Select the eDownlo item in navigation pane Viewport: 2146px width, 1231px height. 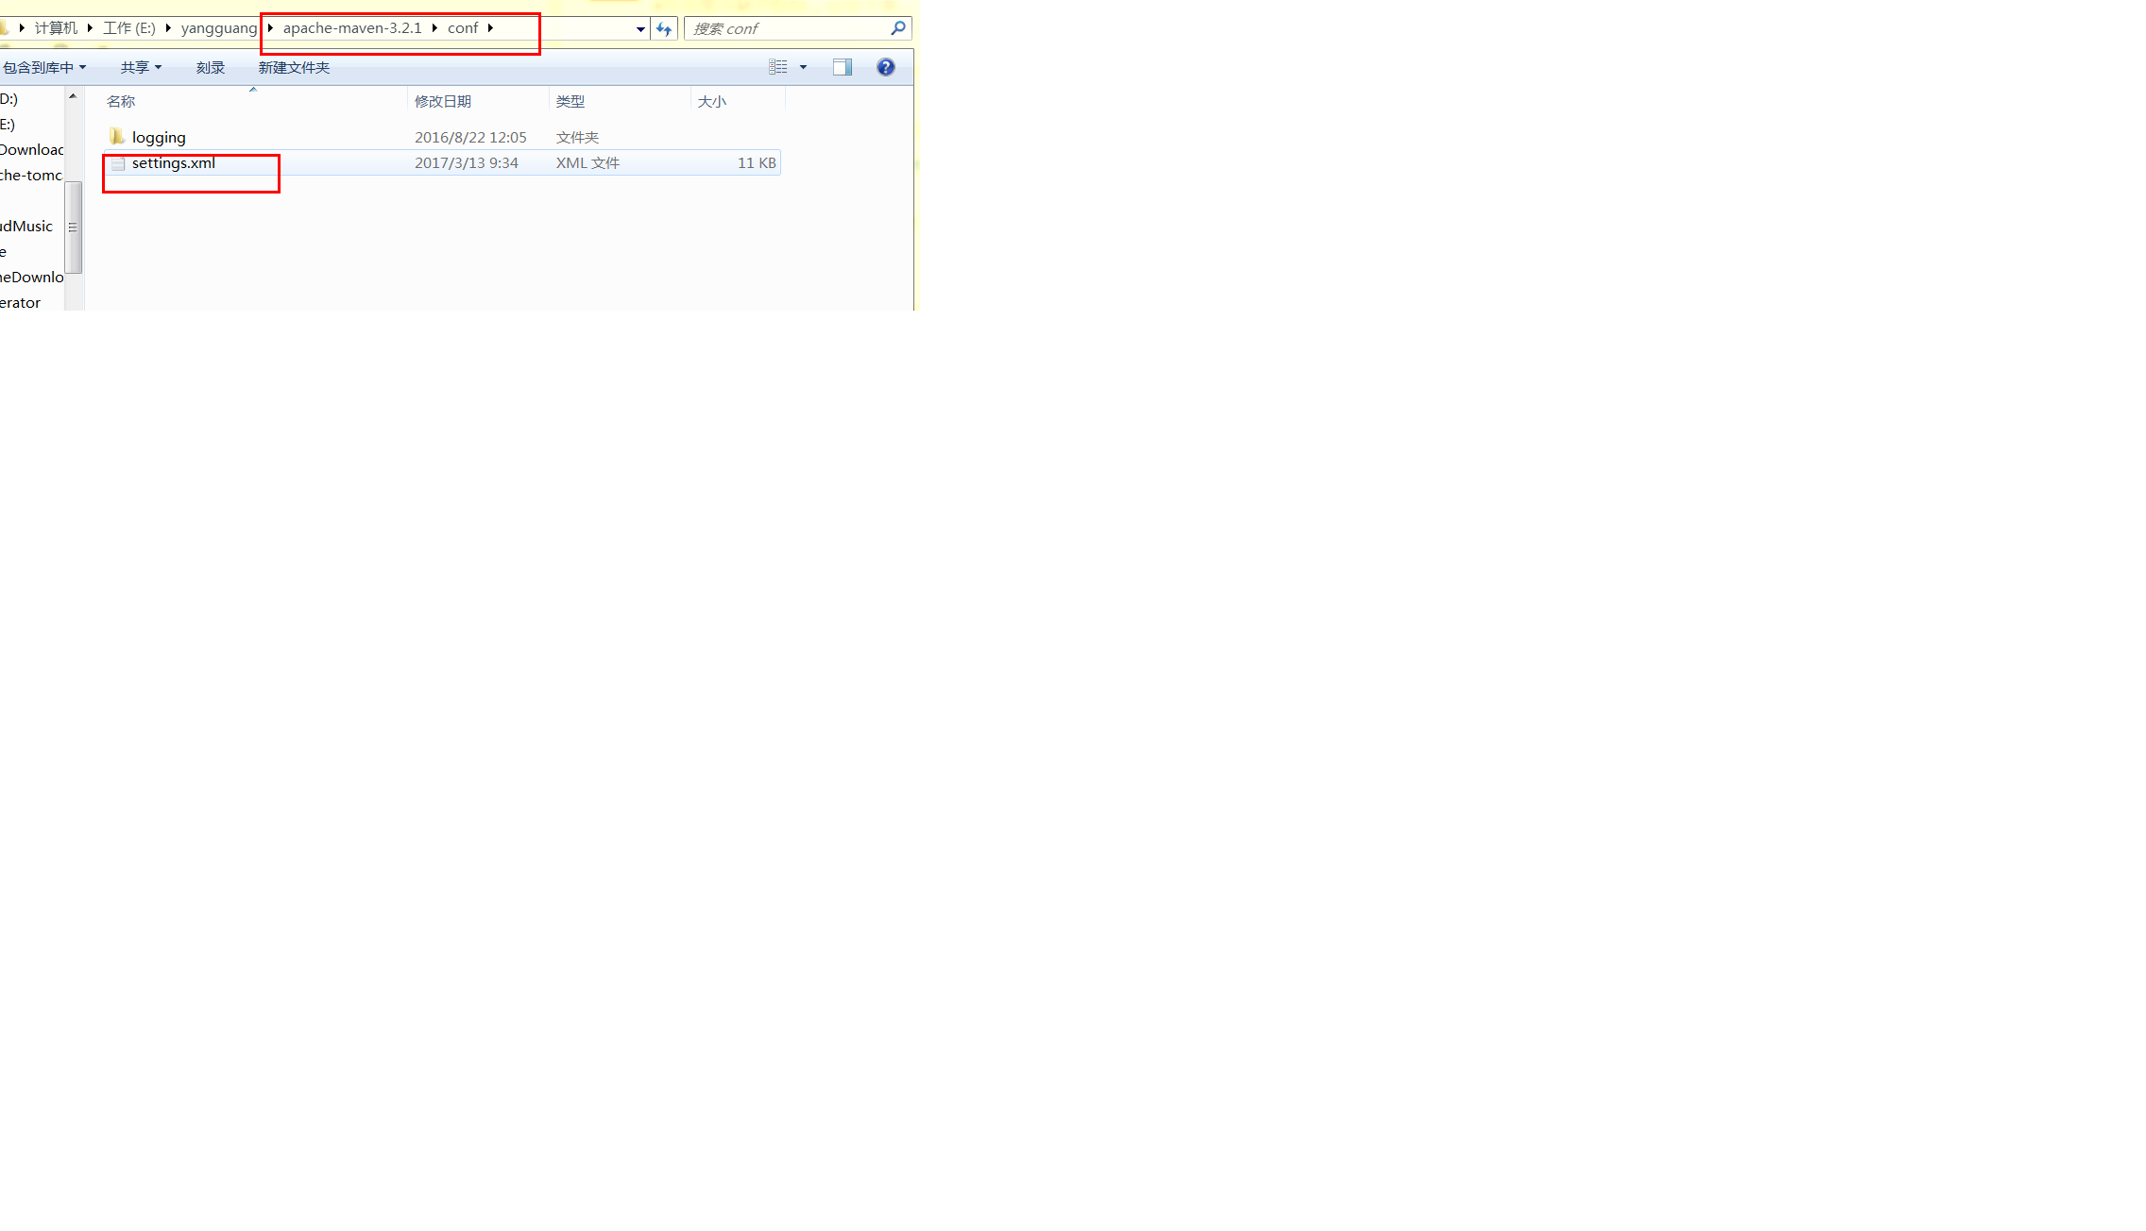click(x=31, y=278)
